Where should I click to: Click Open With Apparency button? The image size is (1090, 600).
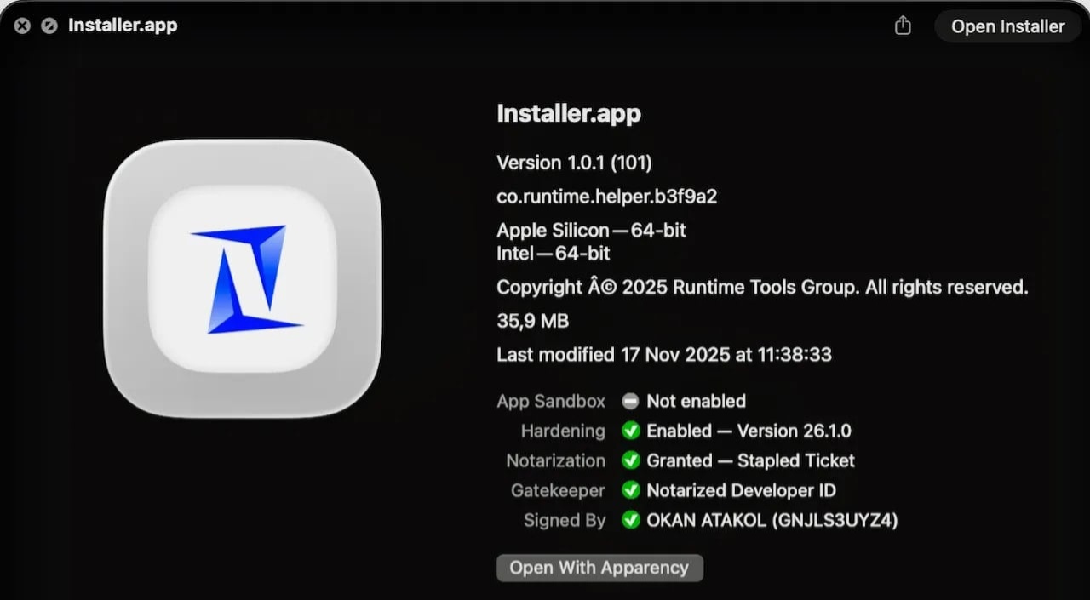[599, 568]
